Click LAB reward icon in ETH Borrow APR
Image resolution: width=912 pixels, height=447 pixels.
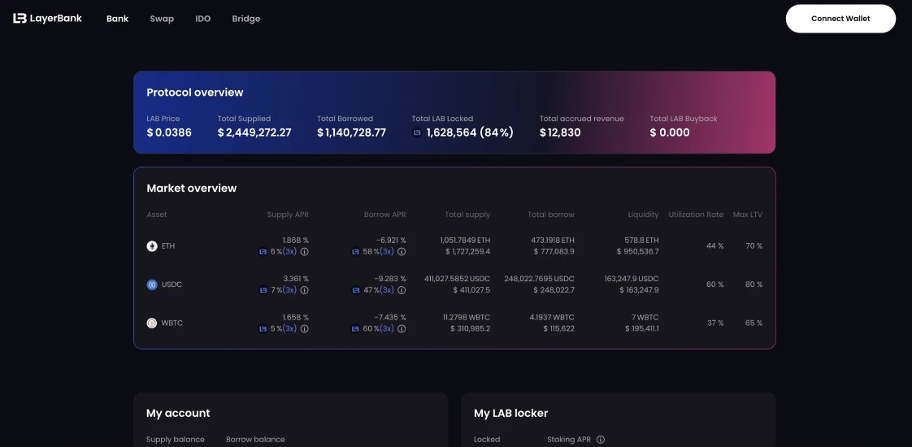[356, 252]
